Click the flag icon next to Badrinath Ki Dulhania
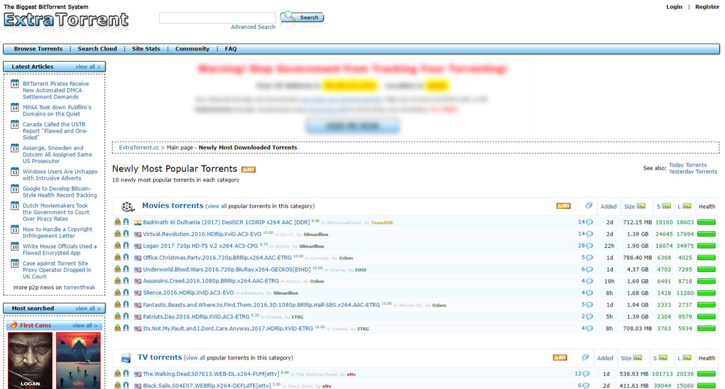725x389 pixels. pyautogui.click(x=138, y=223)
